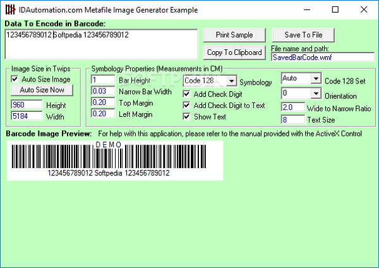Select the file name and path field

click(x=322, y=57)
